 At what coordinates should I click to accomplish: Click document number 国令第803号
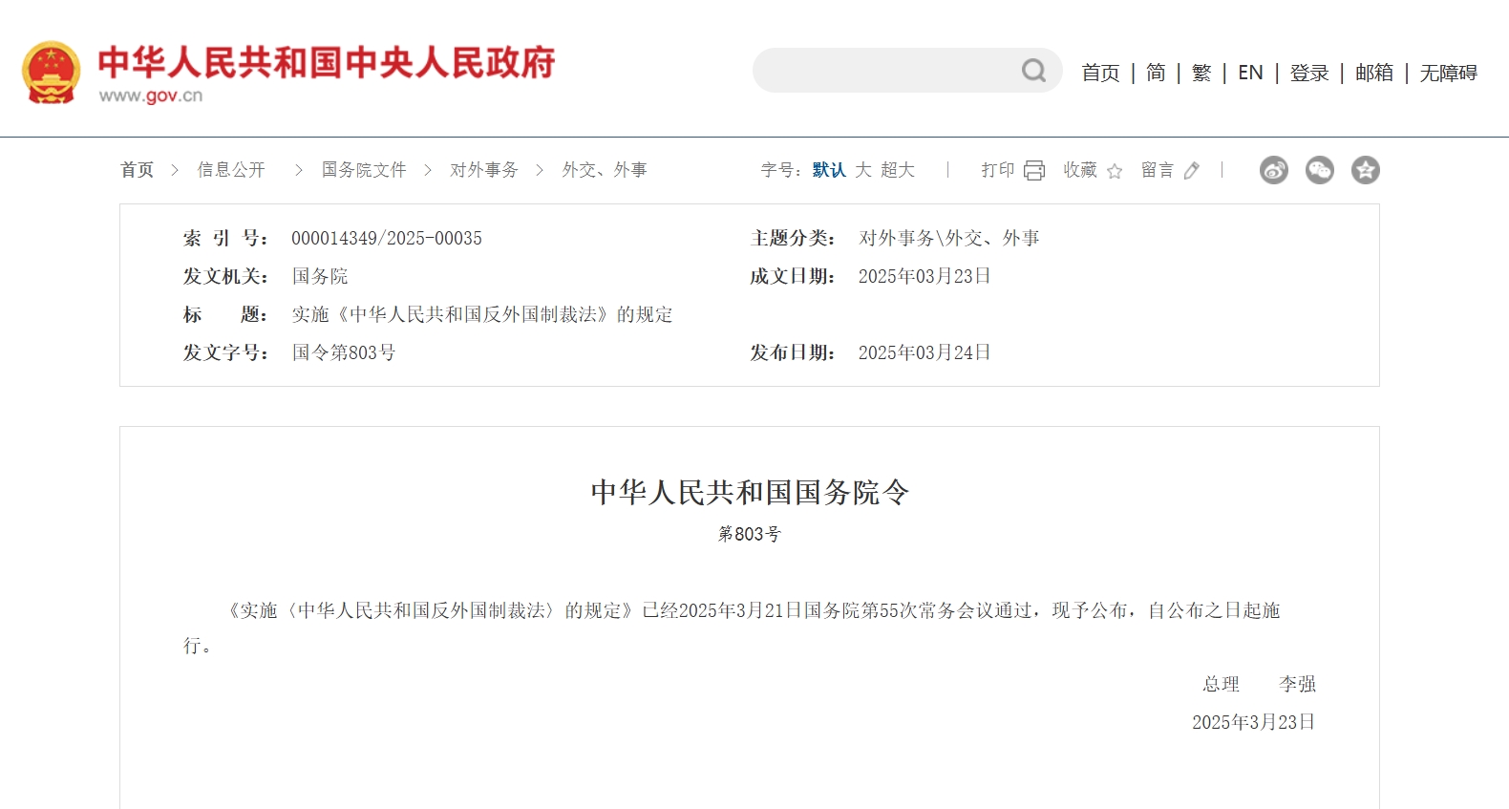(344, 352)
